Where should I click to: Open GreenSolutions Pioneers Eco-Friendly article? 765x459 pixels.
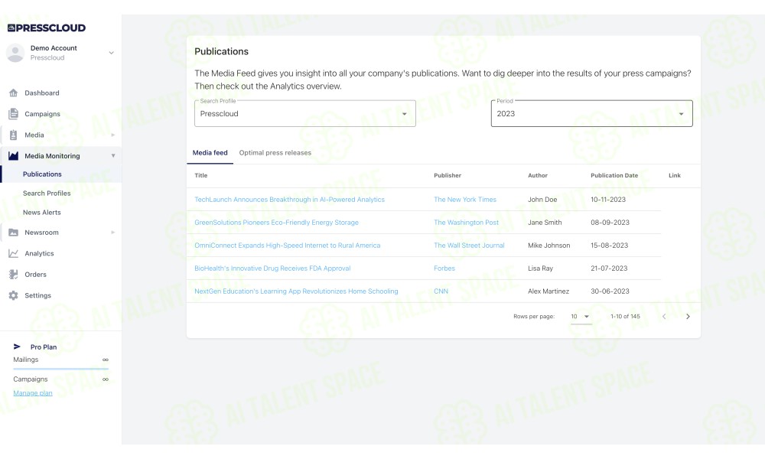tap(277, 223)
